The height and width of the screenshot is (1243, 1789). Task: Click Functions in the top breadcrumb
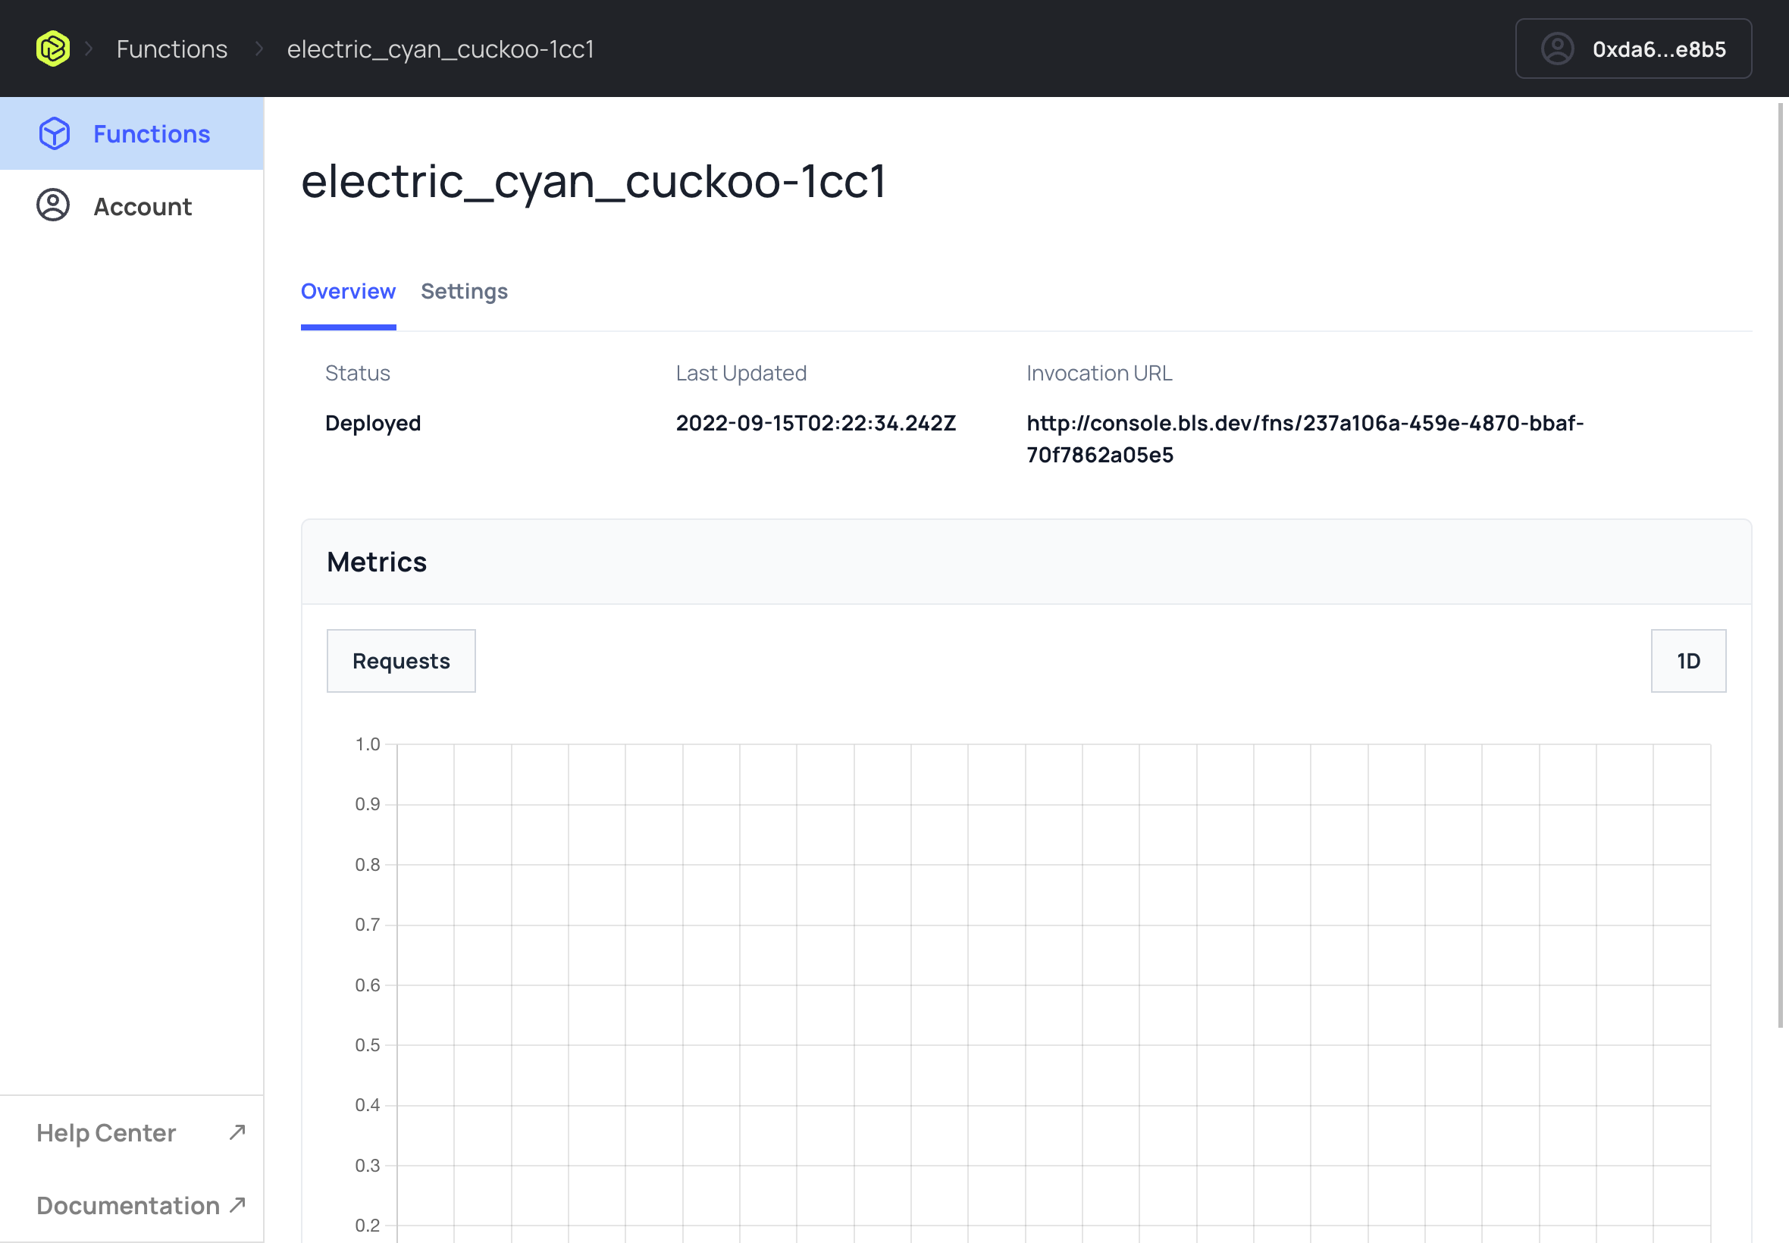(x=171, y=49)
